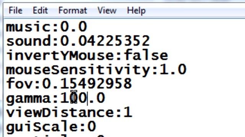
Task: Click the gamma value 100.0
Action: 83,98
